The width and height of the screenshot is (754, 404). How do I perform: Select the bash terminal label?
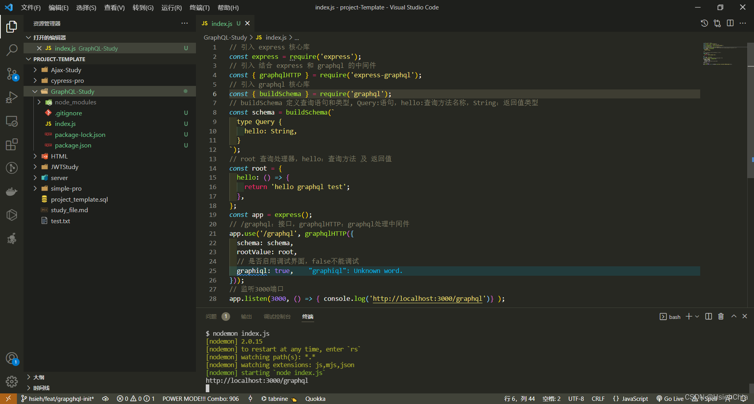coord(670,317)
